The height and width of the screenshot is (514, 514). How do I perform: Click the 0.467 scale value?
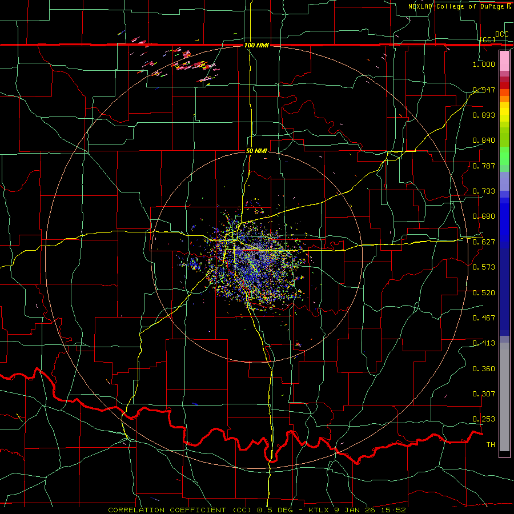point(484,318)
